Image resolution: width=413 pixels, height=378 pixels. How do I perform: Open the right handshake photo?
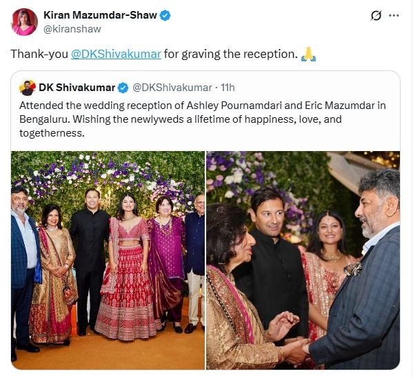[x=303, y=260]
